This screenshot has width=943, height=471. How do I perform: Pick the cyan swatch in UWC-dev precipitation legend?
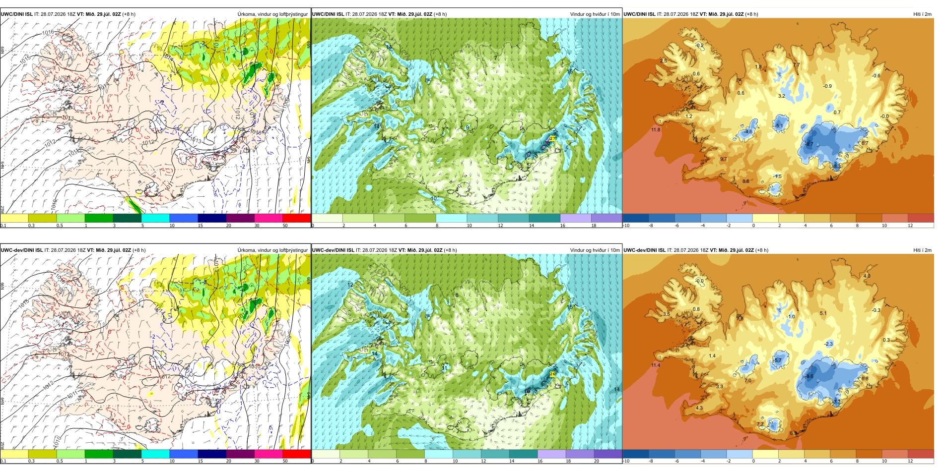(x=155, y=454)
